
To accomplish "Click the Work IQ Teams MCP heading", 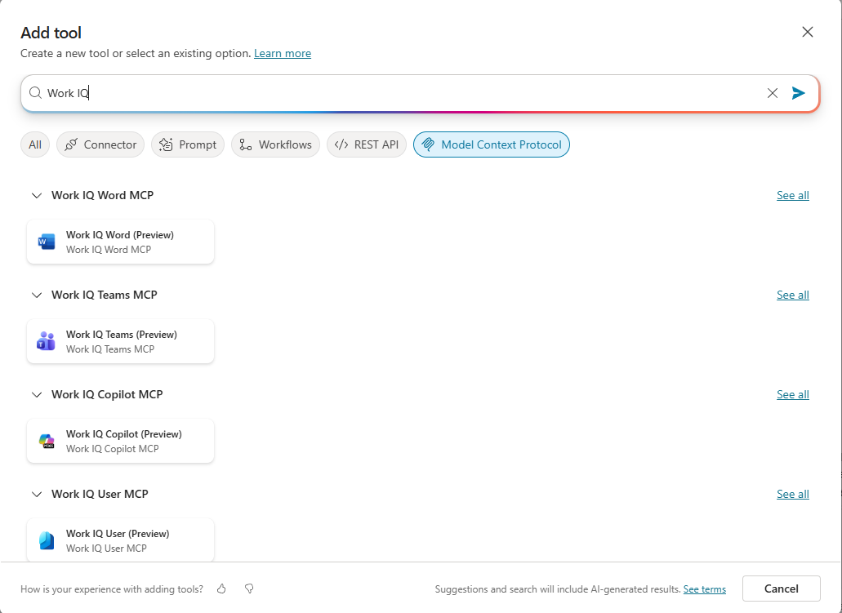I will coord(105,295).
